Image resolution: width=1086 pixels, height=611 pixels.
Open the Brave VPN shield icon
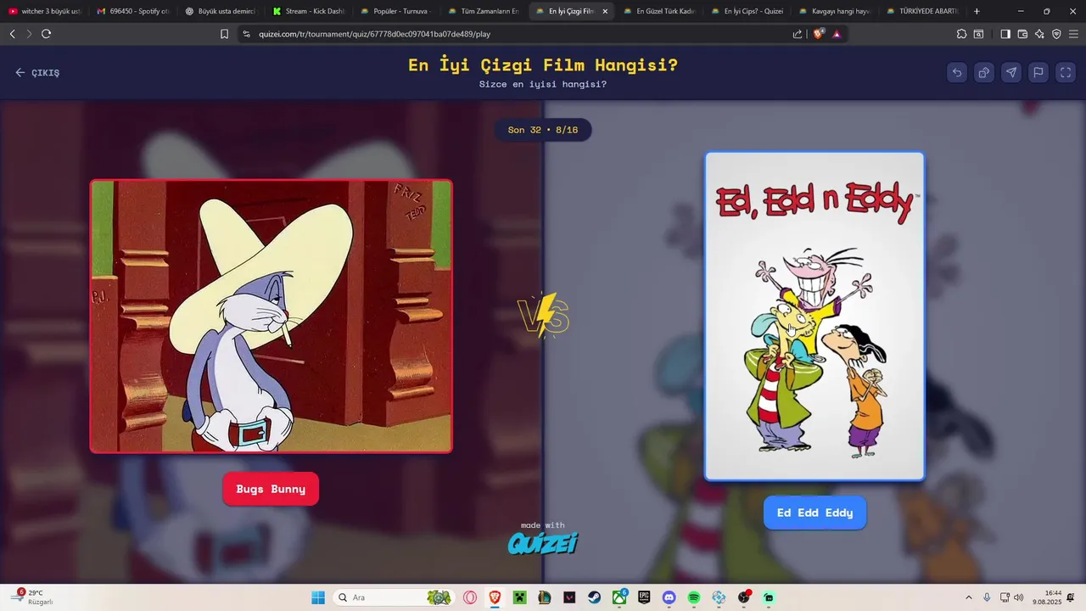point(1056,34)
